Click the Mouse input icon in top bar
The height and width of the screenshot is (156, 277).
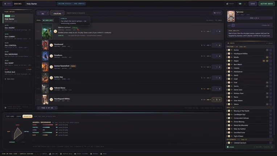[227, 4]
